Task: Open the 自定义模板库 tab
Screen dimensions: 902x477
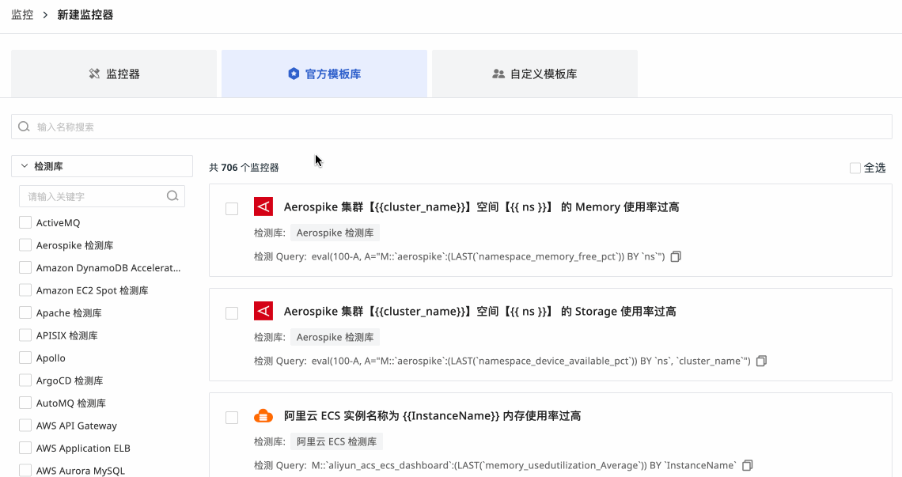Action: (535, 74)
